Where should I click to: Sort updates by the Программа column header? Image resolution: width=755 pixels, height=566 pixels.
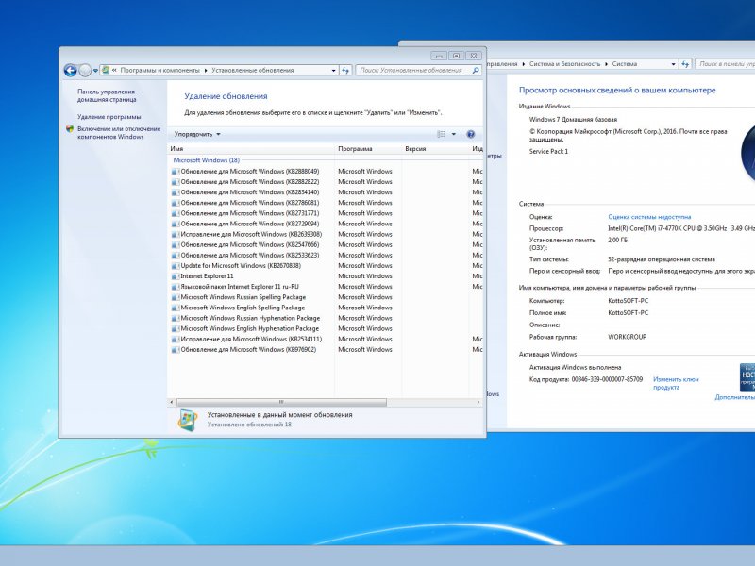coord(368,149)
